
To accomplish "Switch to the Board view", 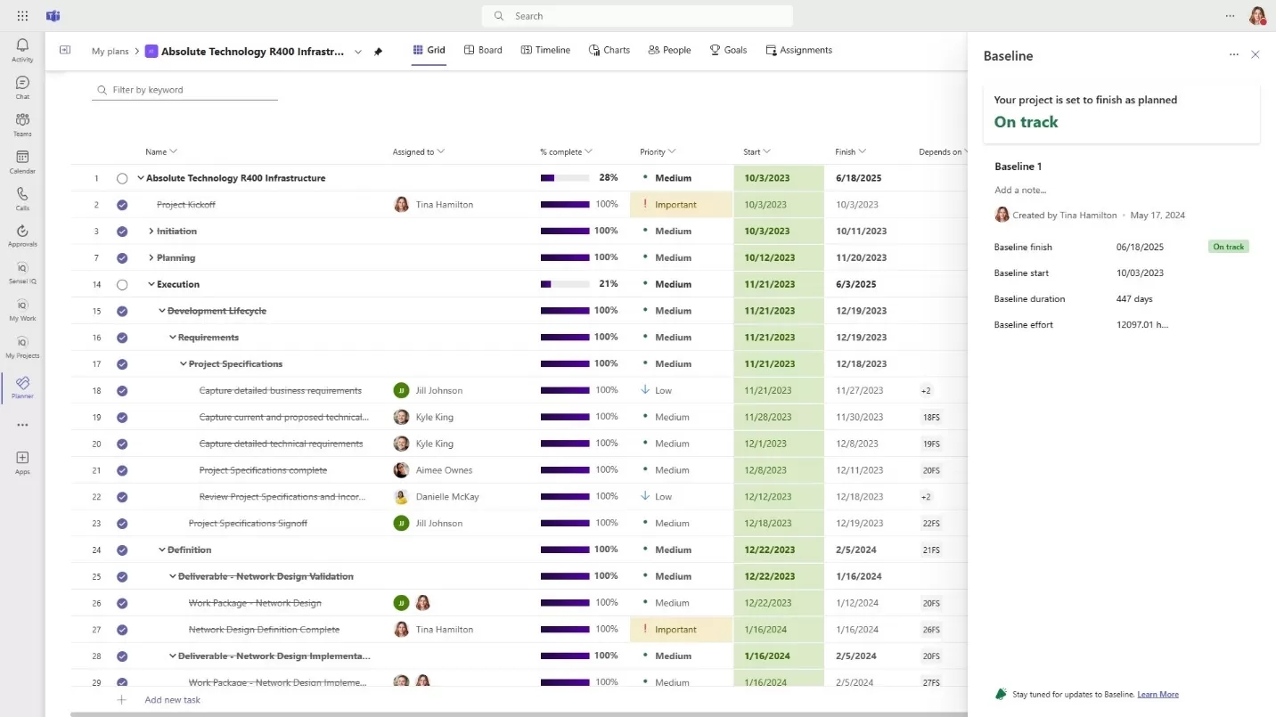I will (x=483, y=50).
